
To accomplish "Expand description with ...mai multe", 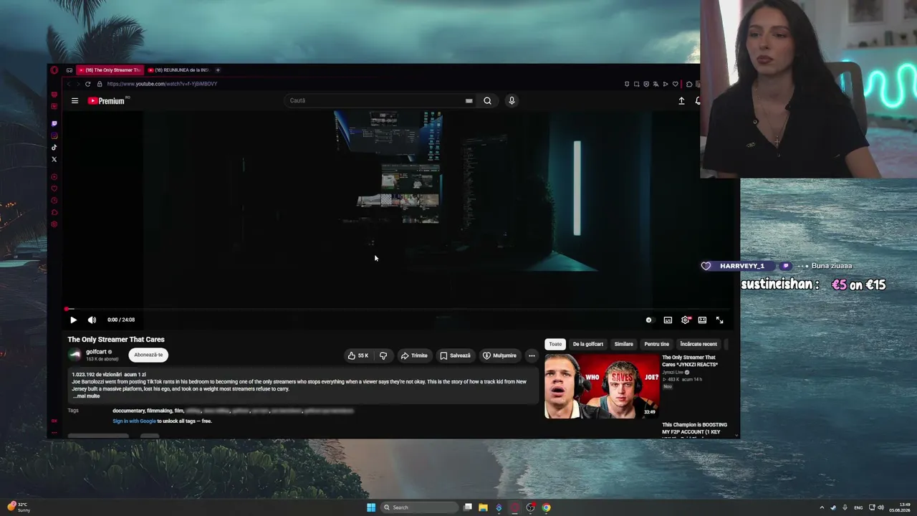I will point(86,396).
